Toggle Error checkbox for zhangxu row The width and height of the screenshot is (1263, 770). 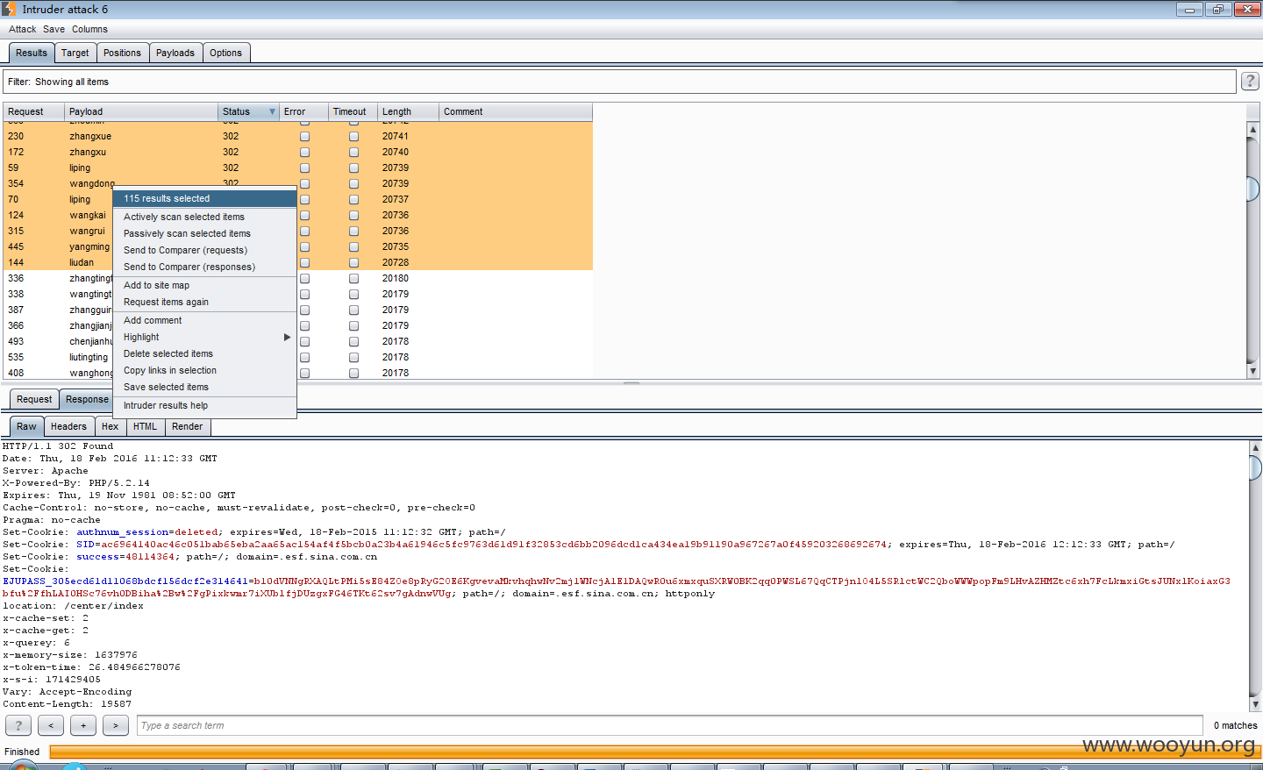point(304,152)
